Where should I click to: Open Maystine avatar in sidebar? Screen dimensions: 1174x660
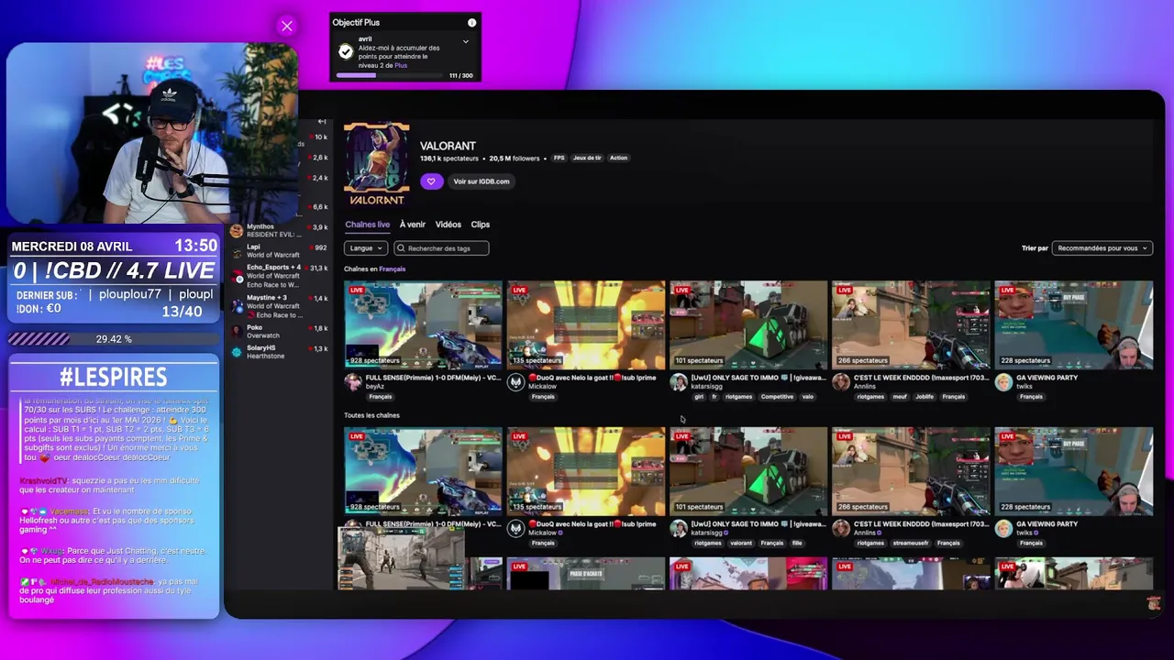pyautogui.click(x=237, y=305)
